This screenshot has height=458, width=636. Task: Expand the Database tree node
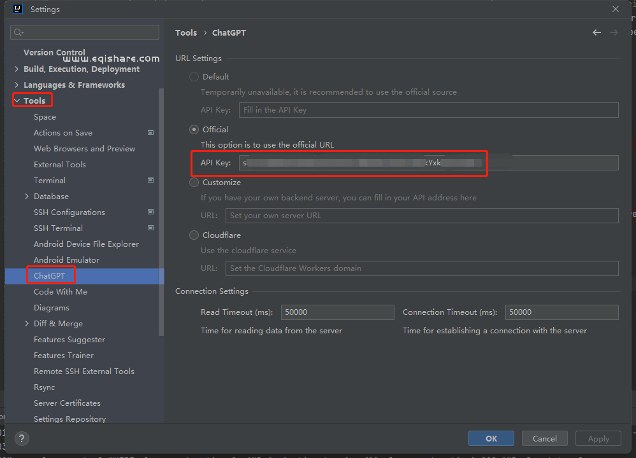pos(27,197)
